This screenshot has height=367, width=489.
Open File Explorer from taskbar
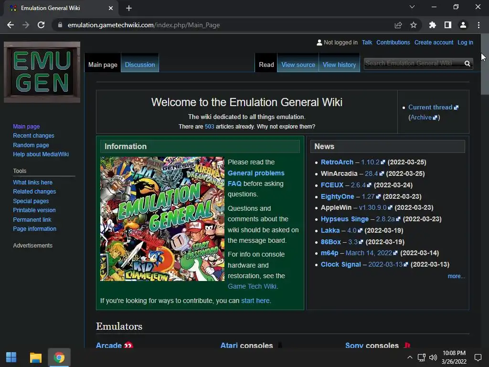click(35, 357)
